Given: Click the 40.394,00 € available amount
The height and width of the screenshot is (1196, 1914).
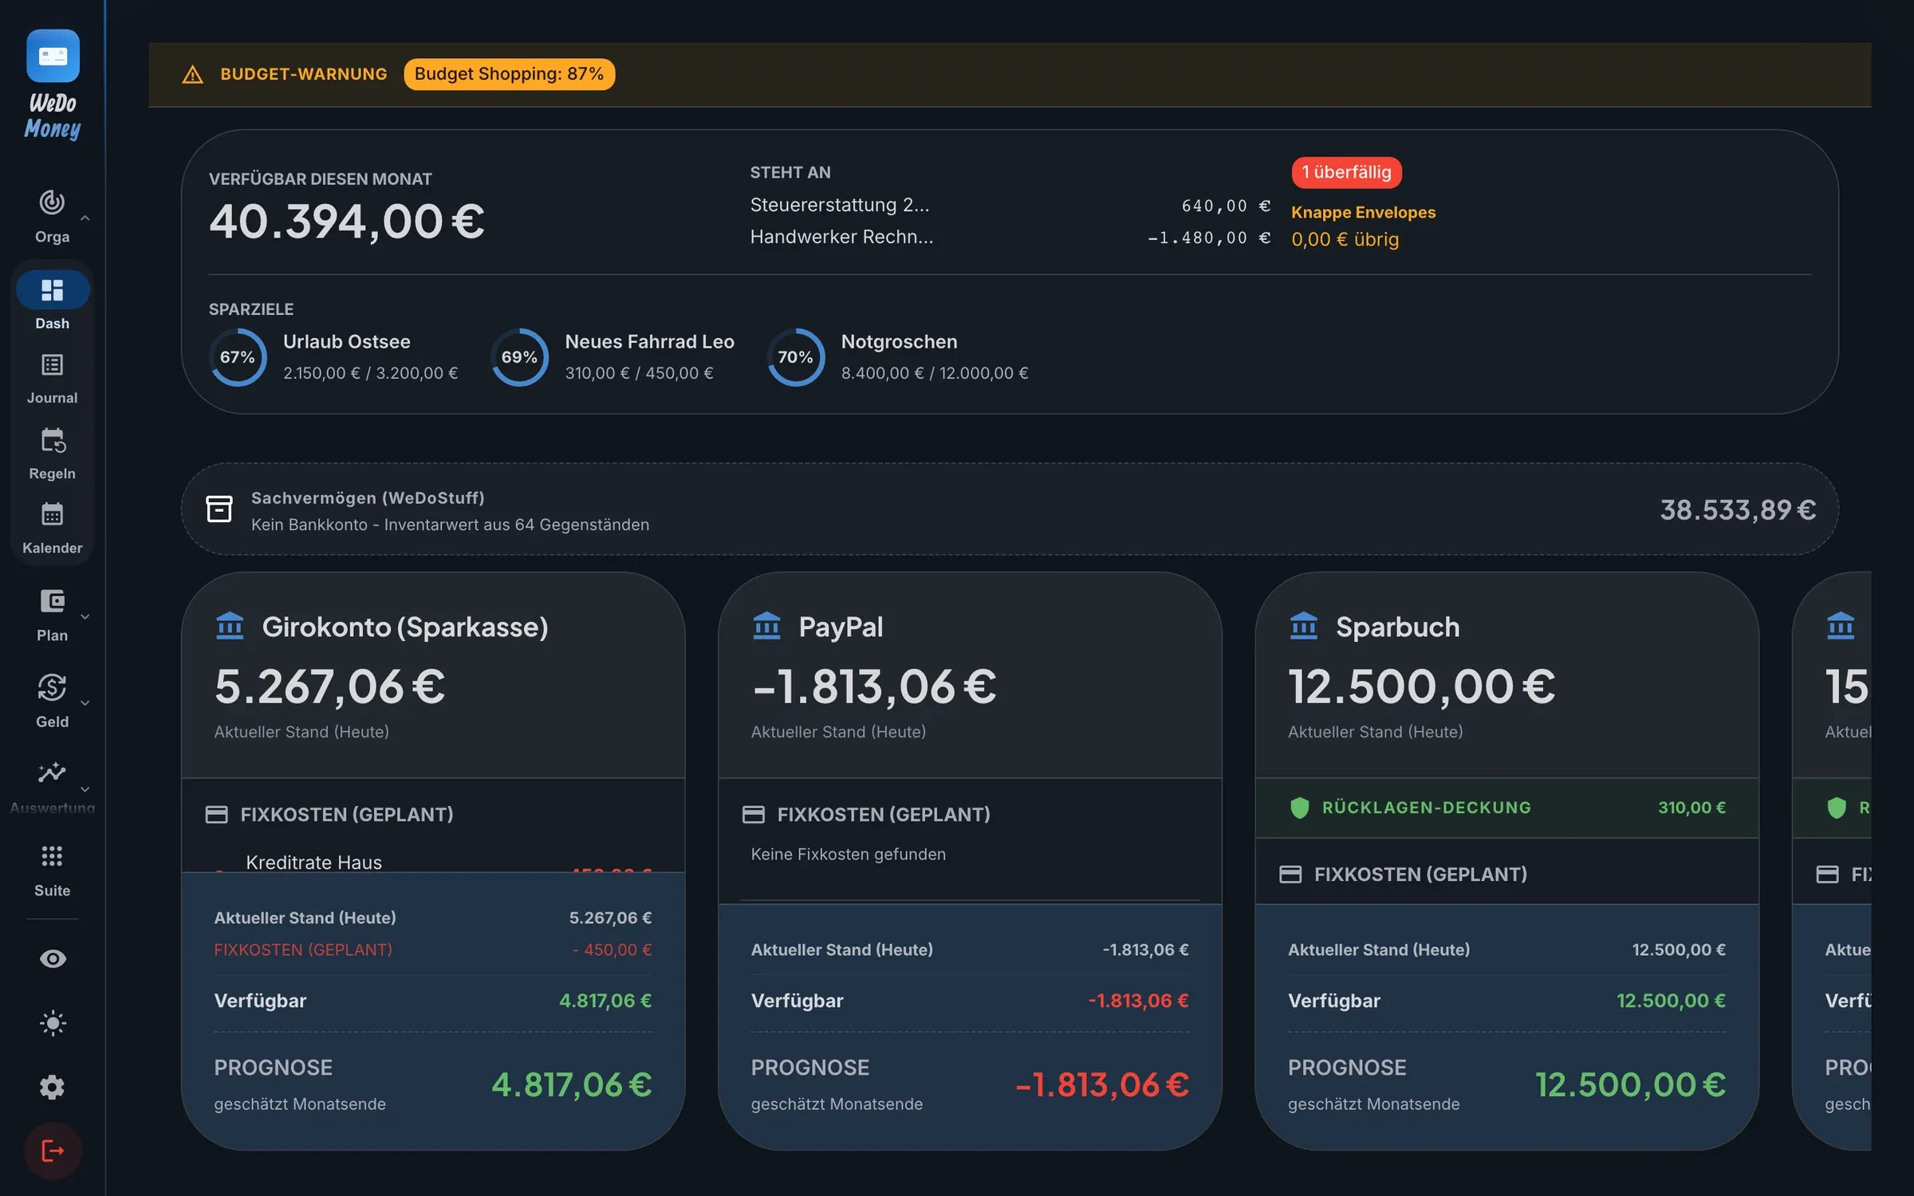Looking at the screenshot, I should (347, 221).
